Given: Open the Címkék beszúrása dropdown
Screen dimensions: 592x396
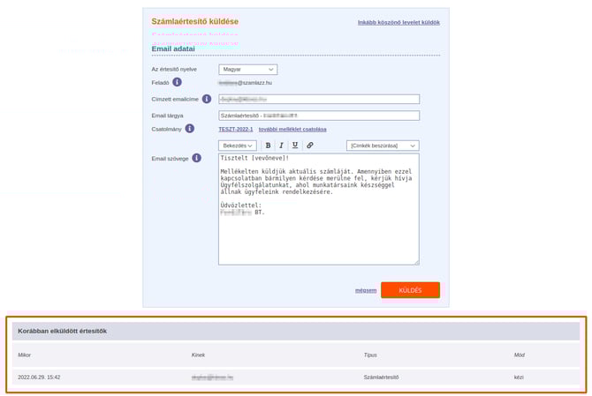Looking at the screenshot, I should coord(382,146).
